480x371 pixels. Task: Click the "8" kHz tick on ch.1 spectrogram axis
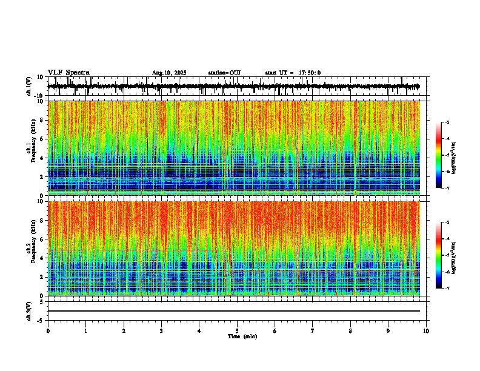(x=42, y=120)
